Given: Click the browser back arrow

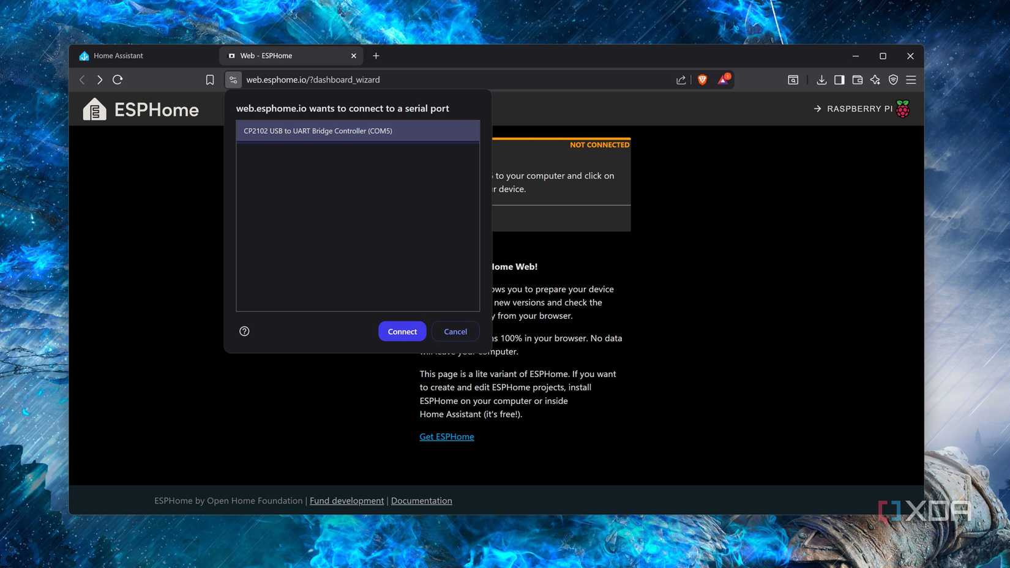Looking at the screenshot, I should coord(82,80).
